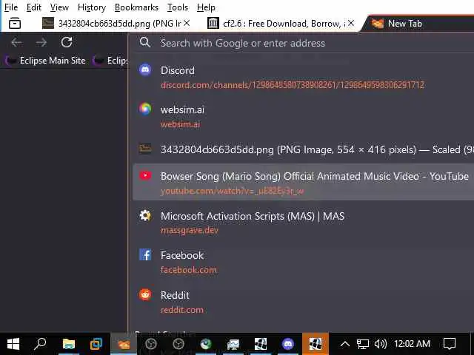This screenshot has width=474, height=355.
Task: Select the Facebook suggestion
Action: click(304, 262)
